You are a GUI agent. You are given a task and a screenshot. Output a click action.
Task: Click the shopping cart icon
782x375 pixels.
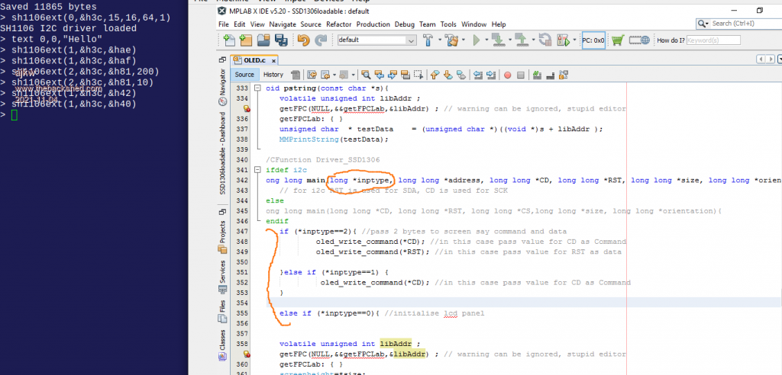click(x=616, y=40)
